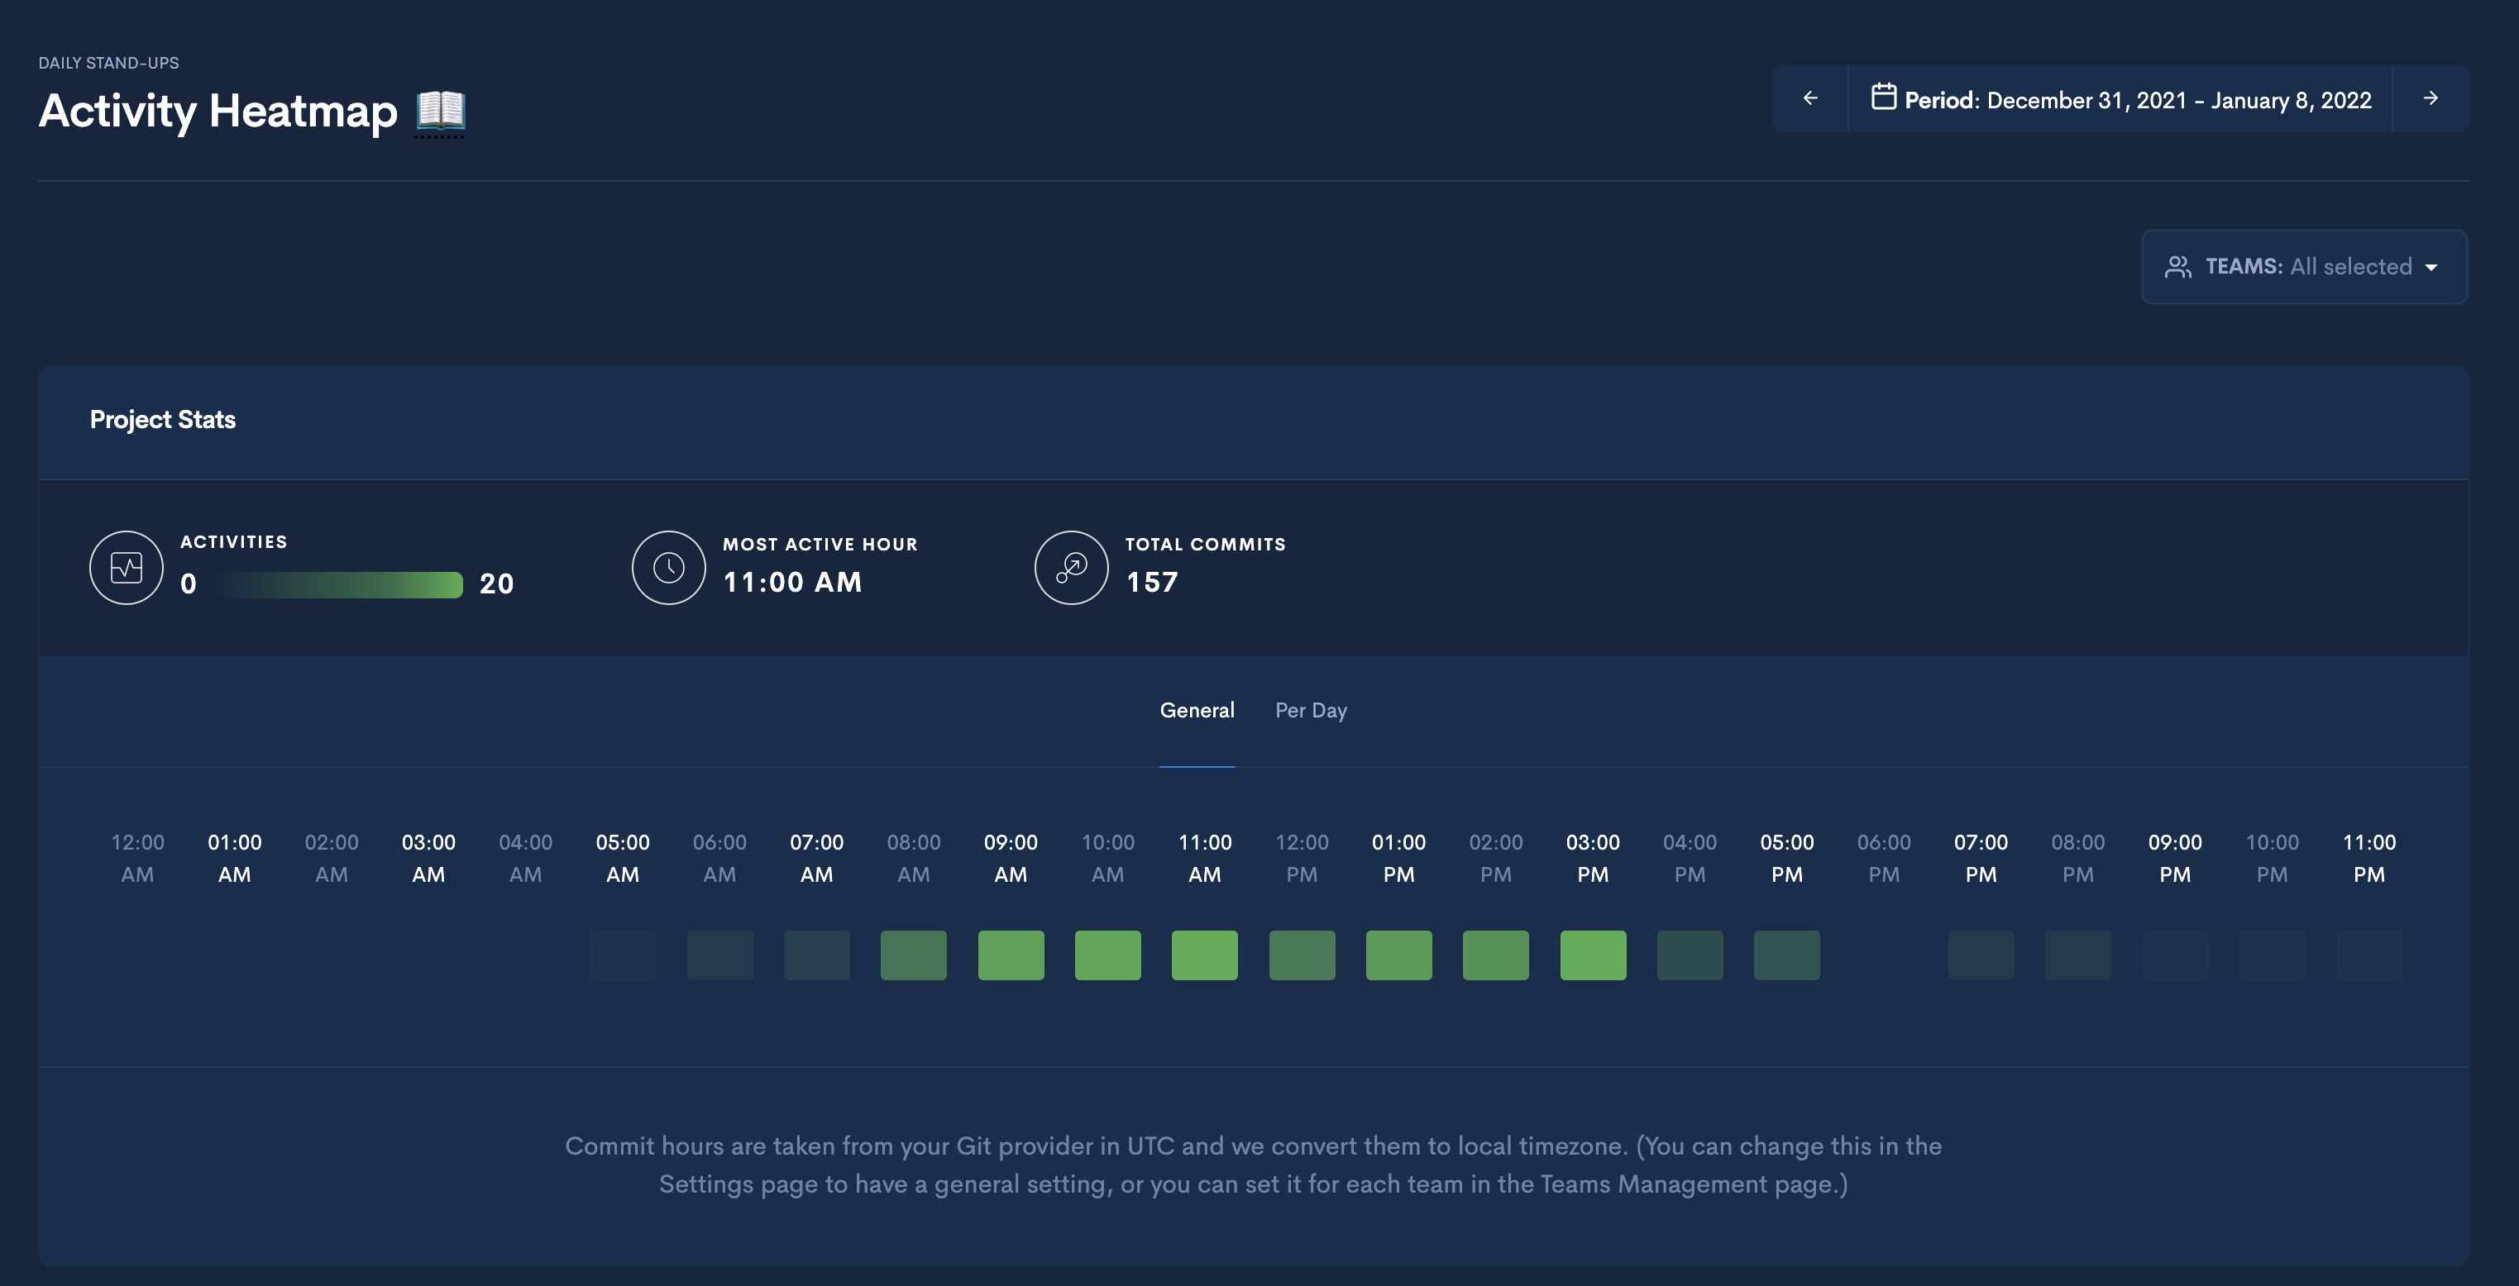Viewport: 2519px width, 1286px height.
Task: Click the Total Commits circular icon
Action: pos(1072,568)
